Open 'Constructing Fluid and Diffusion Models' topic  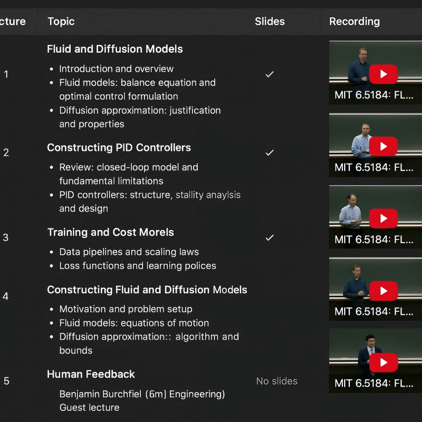point(147,290)
